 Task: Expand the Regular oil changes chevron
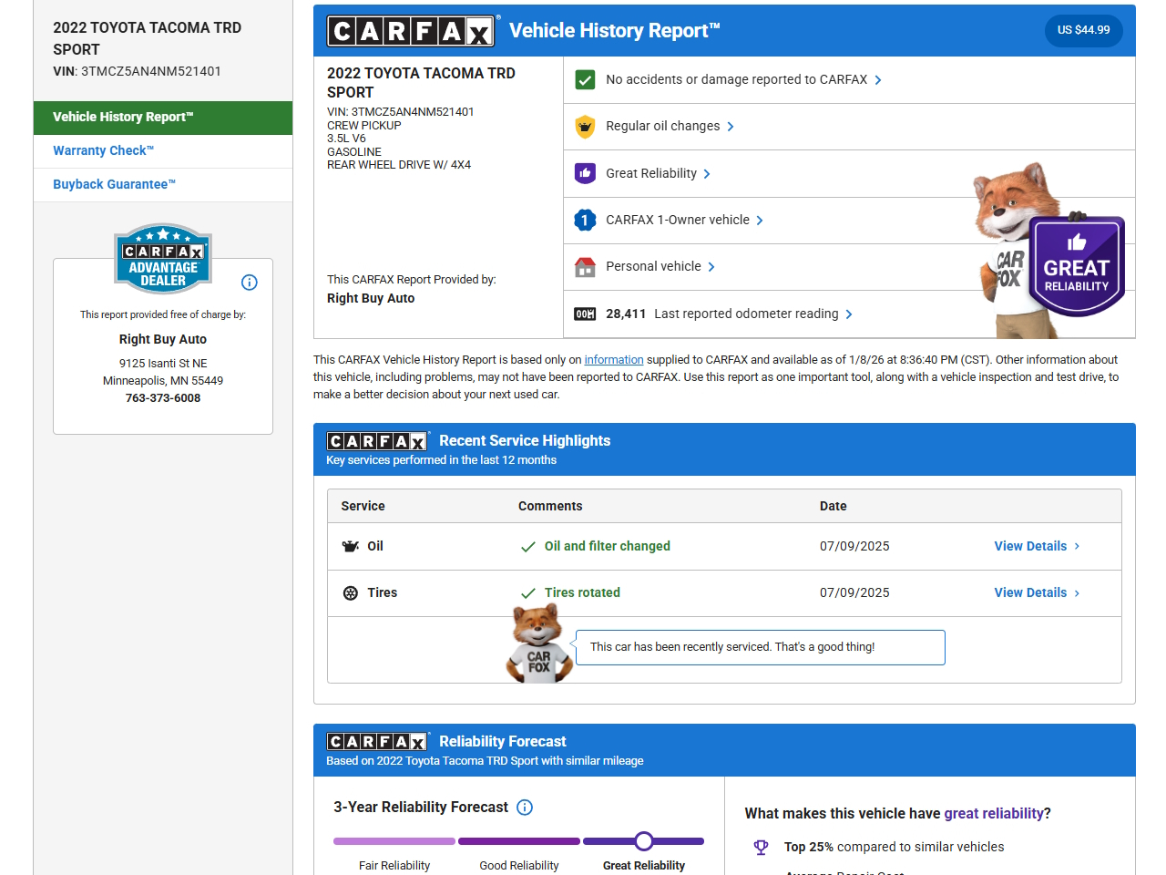click(731, 127)
